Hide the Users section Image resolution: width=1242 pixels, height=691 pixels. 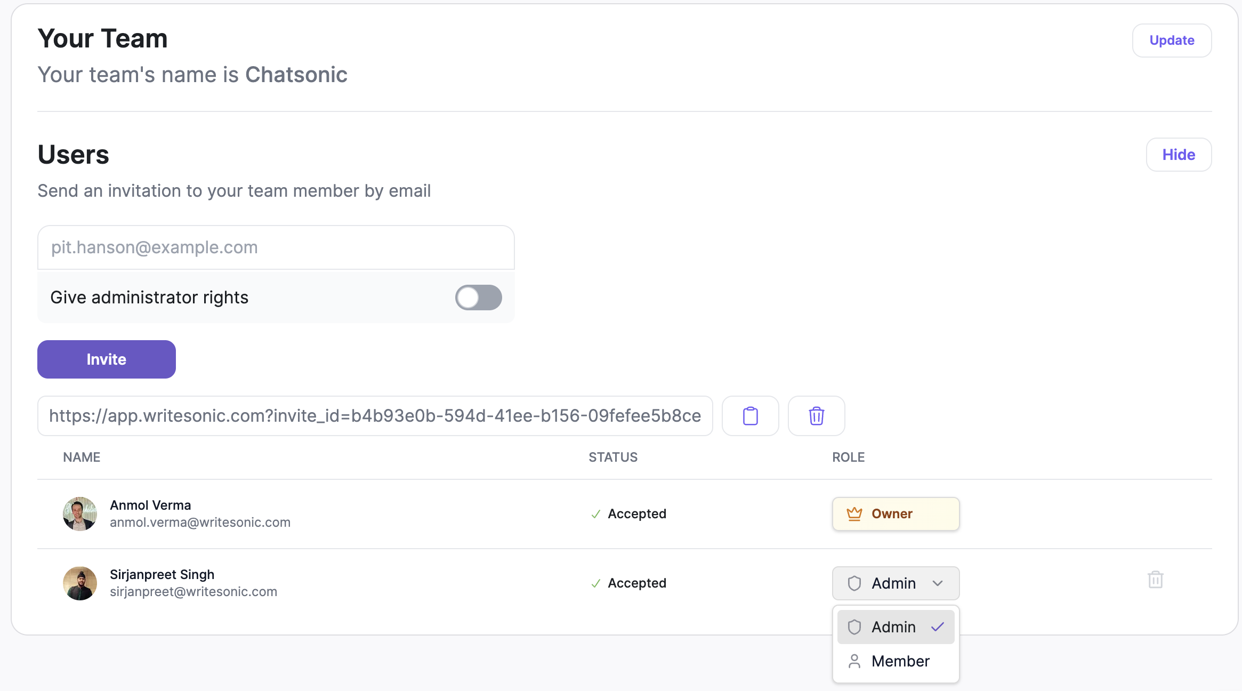tap(1179, 155)
